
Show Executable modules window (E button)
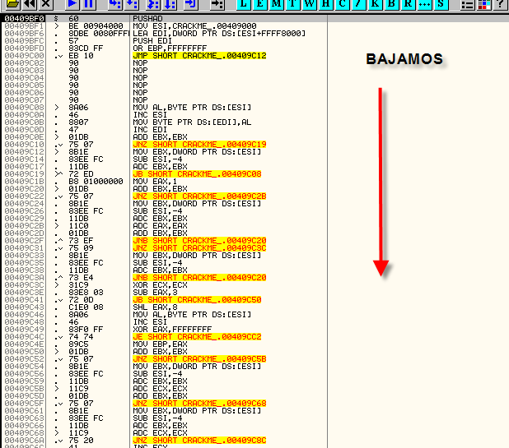click(x=260, y=5)
